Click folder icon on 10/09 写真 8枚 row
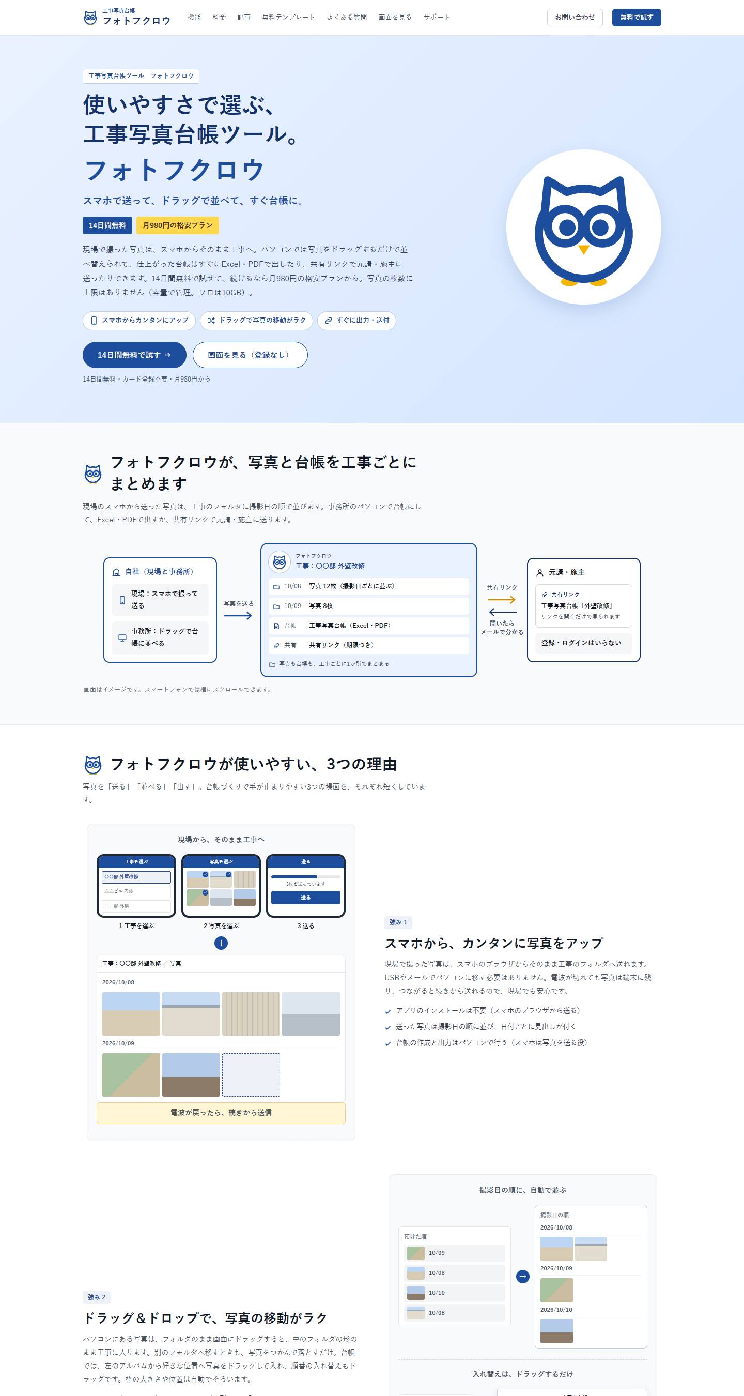Viewport: 744px width, 1396px height. click(x=276, y=606)
